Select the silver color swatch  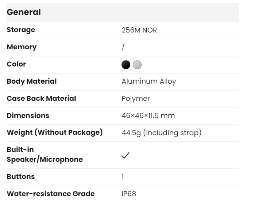pos(137,65)
